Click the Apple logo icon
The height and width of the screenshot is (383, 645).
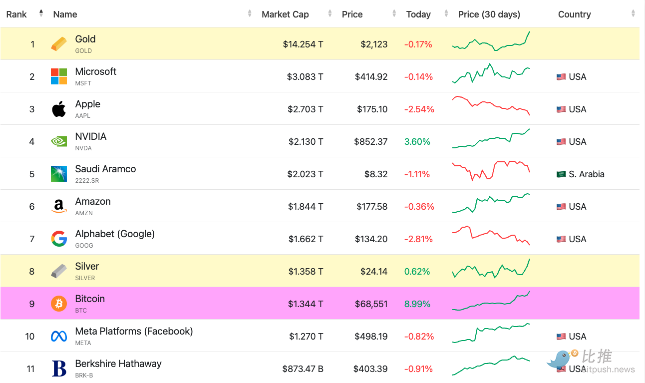point(58,109)
